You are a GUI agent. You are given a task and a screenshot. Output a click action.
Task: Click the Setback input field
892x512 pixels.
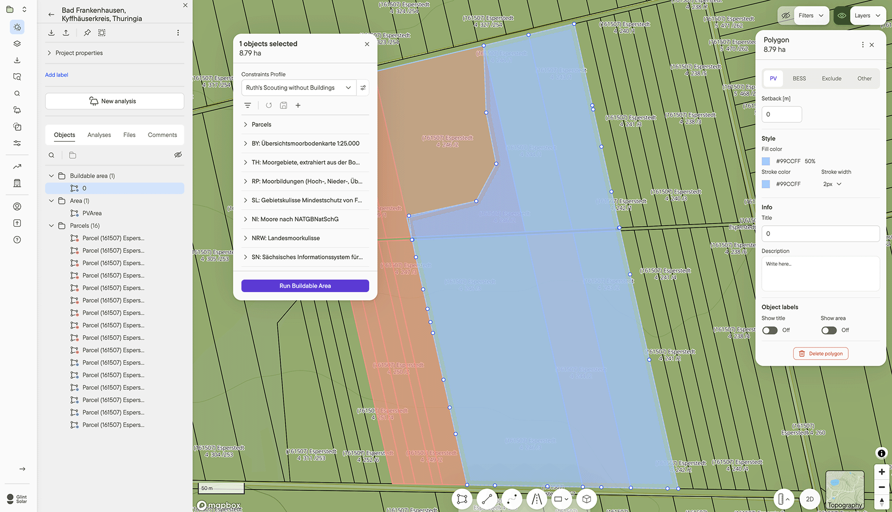pos(781,115)
